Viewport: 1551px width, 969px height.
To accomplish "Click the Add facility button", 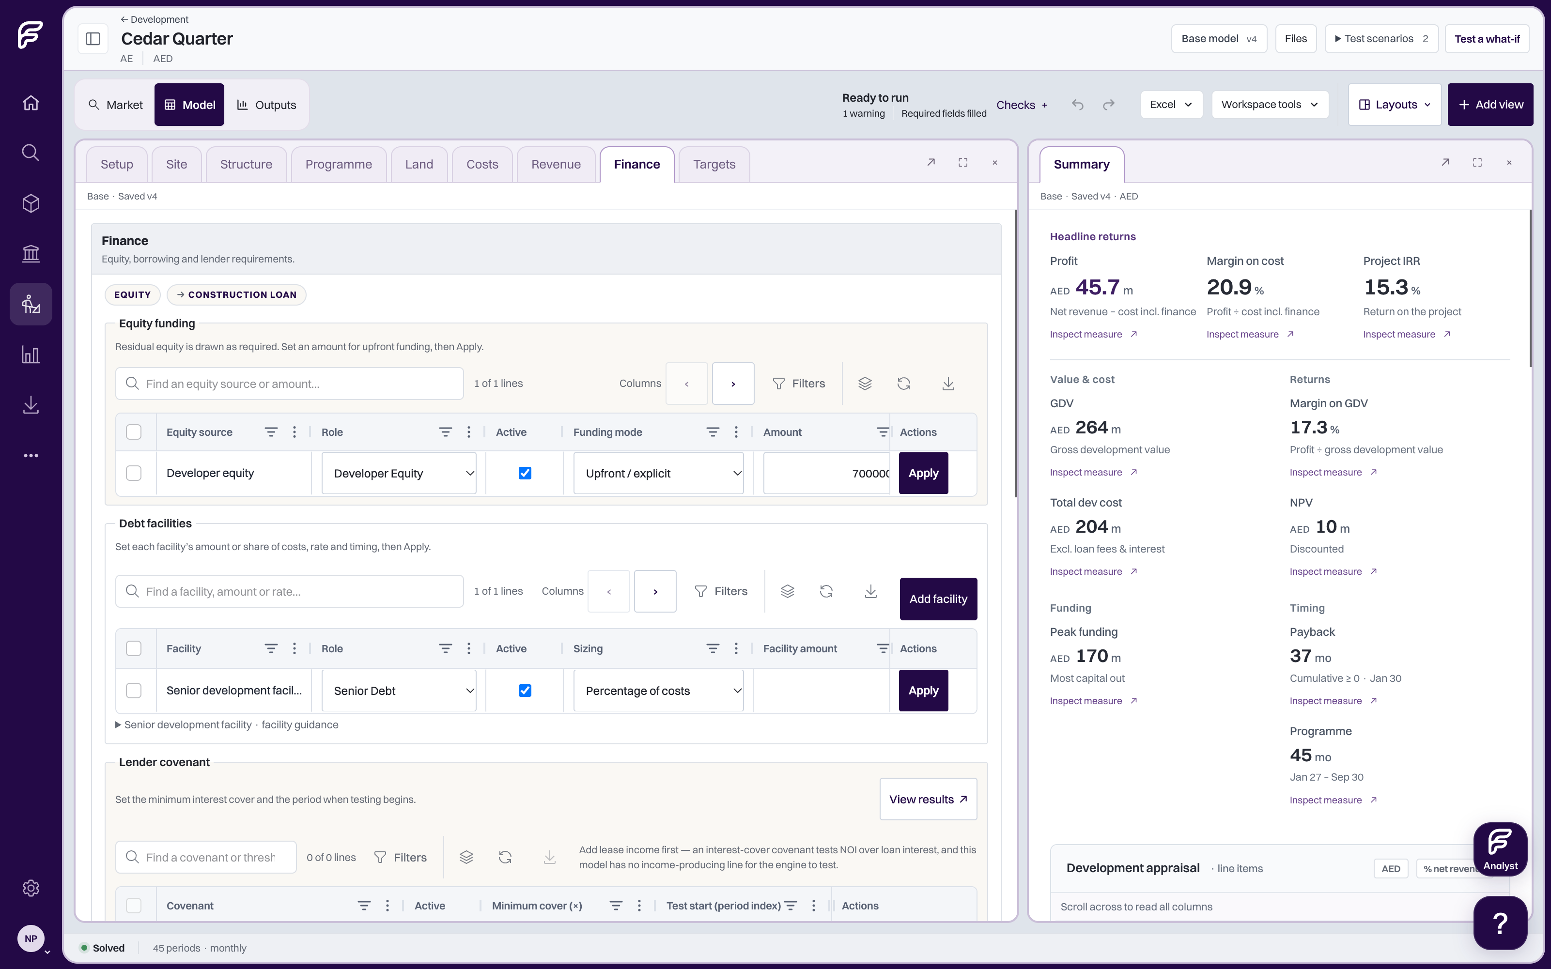I will click(x=938, y=599).
